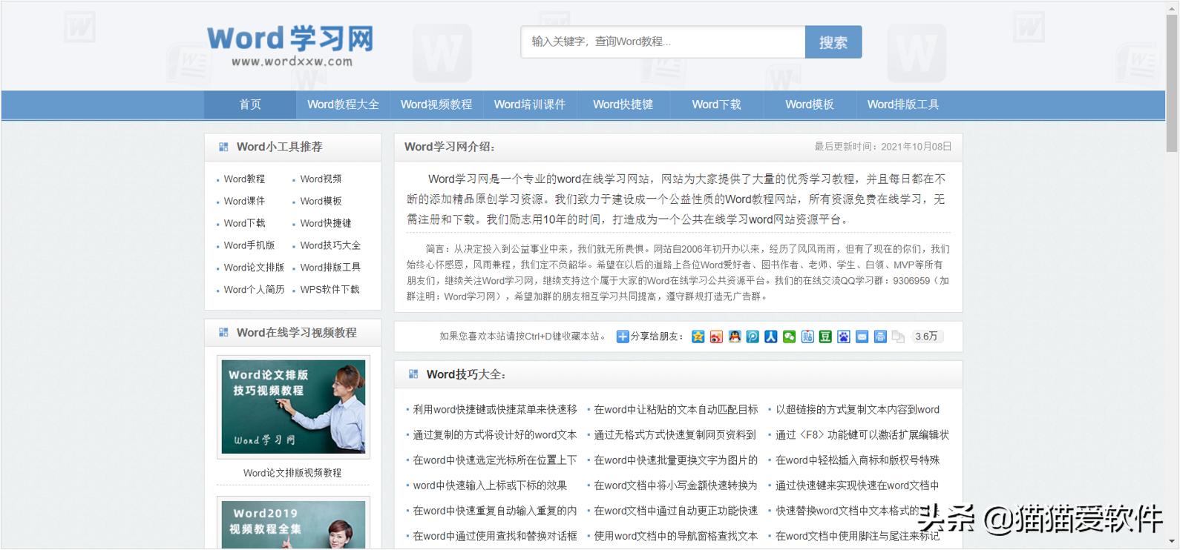Open tip 在word中快速选定光标所在位置上下
The width and height of the screenshot is (1180, 550).
495,460
